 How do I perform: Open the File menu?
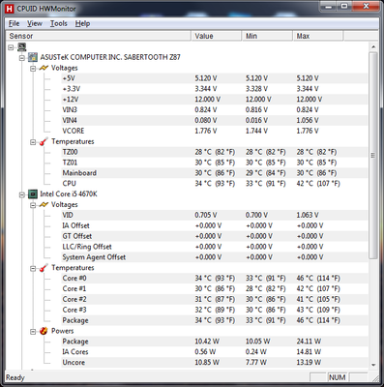(x=14, y=23)
